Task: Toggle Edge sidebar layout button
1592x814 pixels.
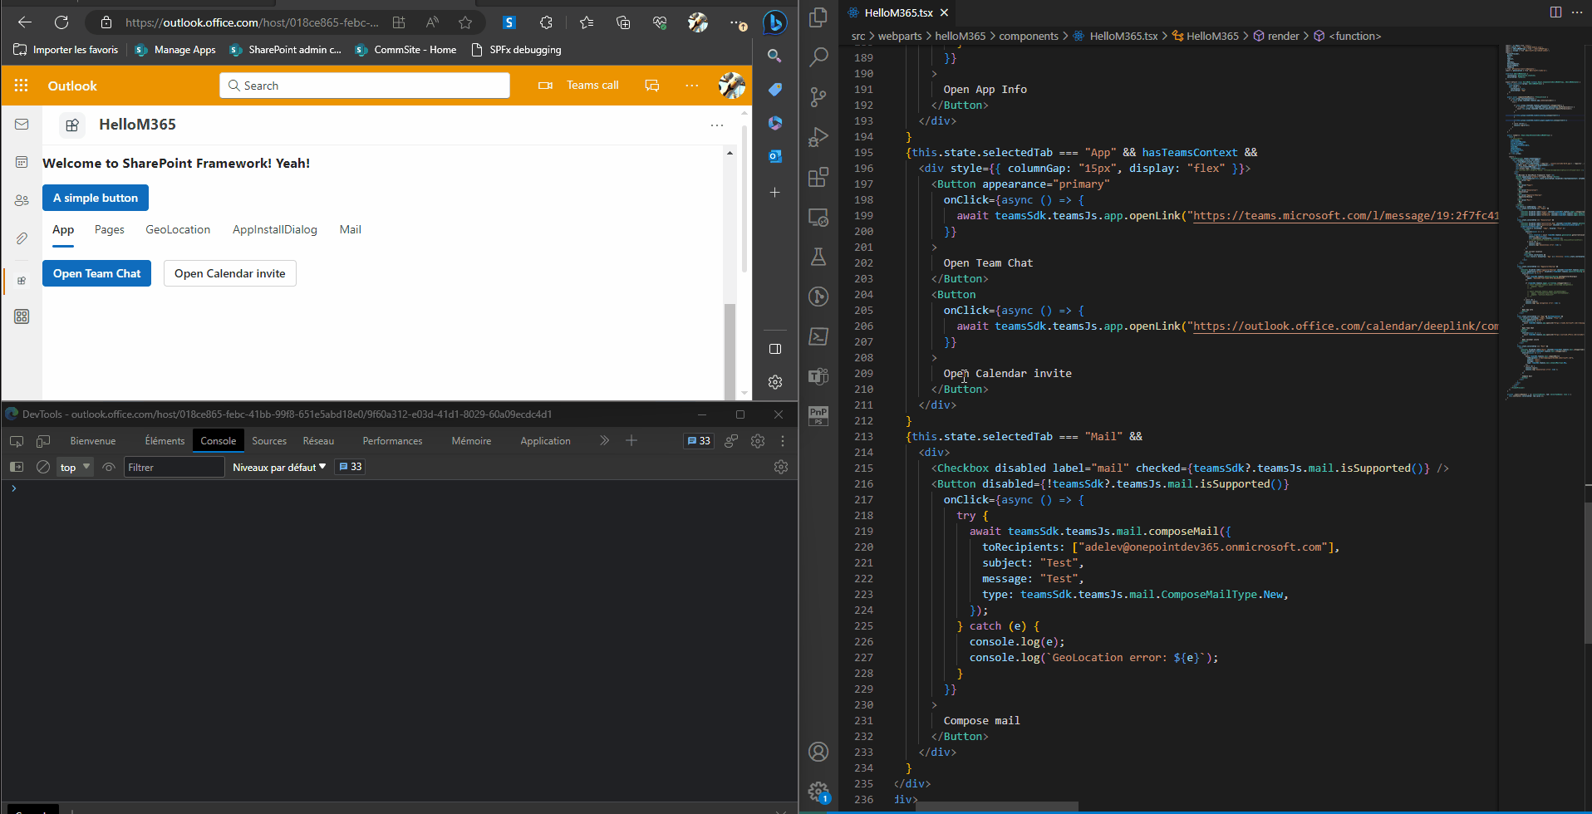Action: tap(774, 349)
